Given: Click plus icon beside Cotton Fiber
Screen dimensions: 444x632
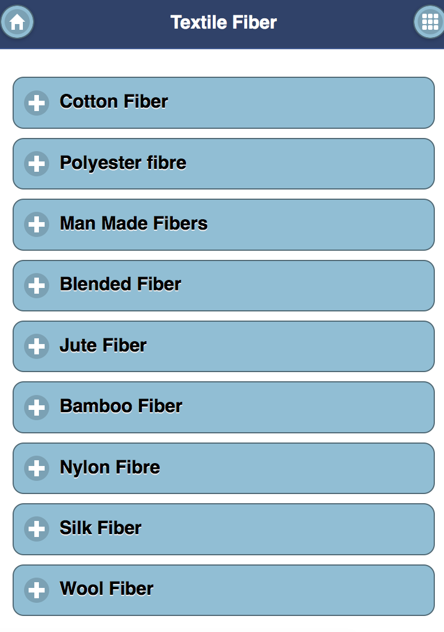Looking at the screenshot, I should 37,103.
